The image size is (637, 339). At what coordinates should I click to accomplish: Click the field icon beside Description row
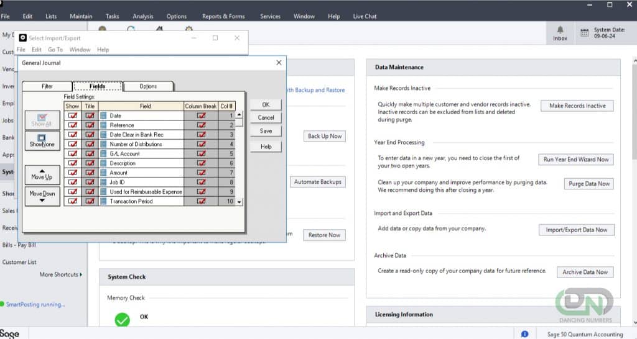pos(104,163)
